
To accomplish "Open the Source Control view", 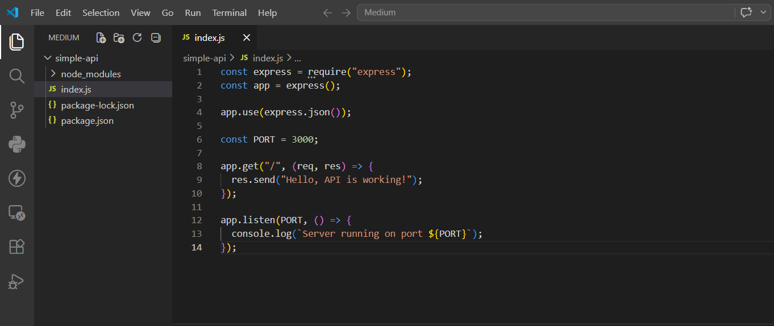I will click(17, 110).
